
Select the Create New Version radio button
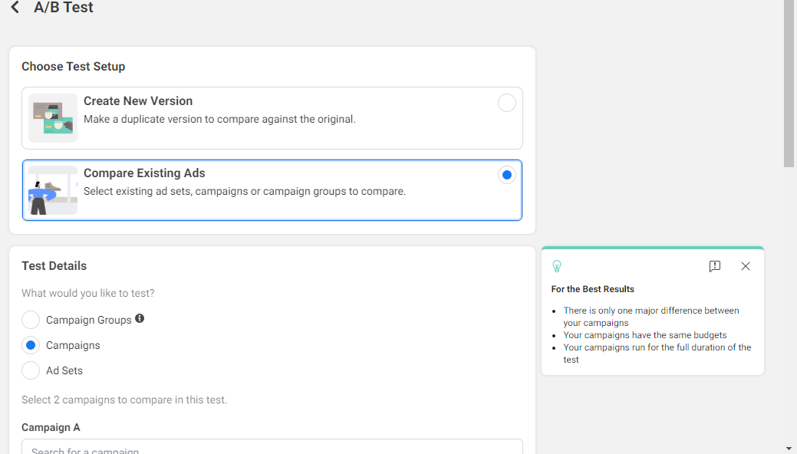click(x=507, y=103)
